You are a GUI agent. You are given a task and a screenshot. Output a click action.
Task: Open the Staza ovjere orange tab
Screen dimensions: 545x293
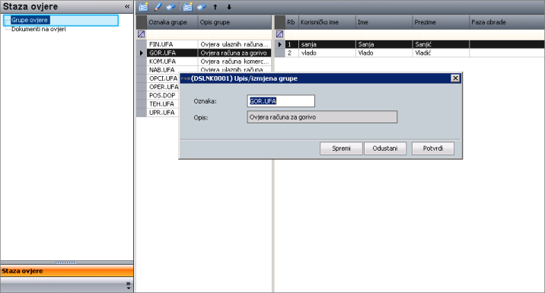click(67, 271)
